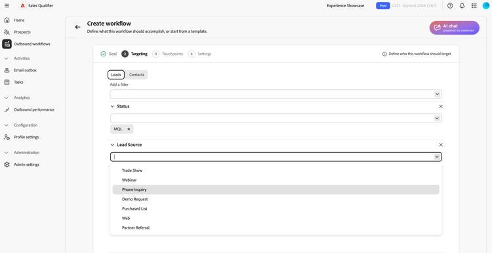Image resolution: width=492 pixels, height=253 pixels.
Task: Click the Adobe Sales Qualifier logo
Action: [22, 6]
